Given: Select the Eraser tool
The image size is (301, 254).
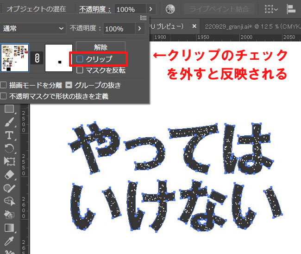Looking at the screenshot, I should pos(9,175).
